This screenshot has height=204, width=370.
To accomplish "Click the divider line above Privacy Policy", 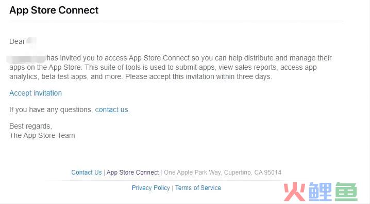I will click(176, 181).
